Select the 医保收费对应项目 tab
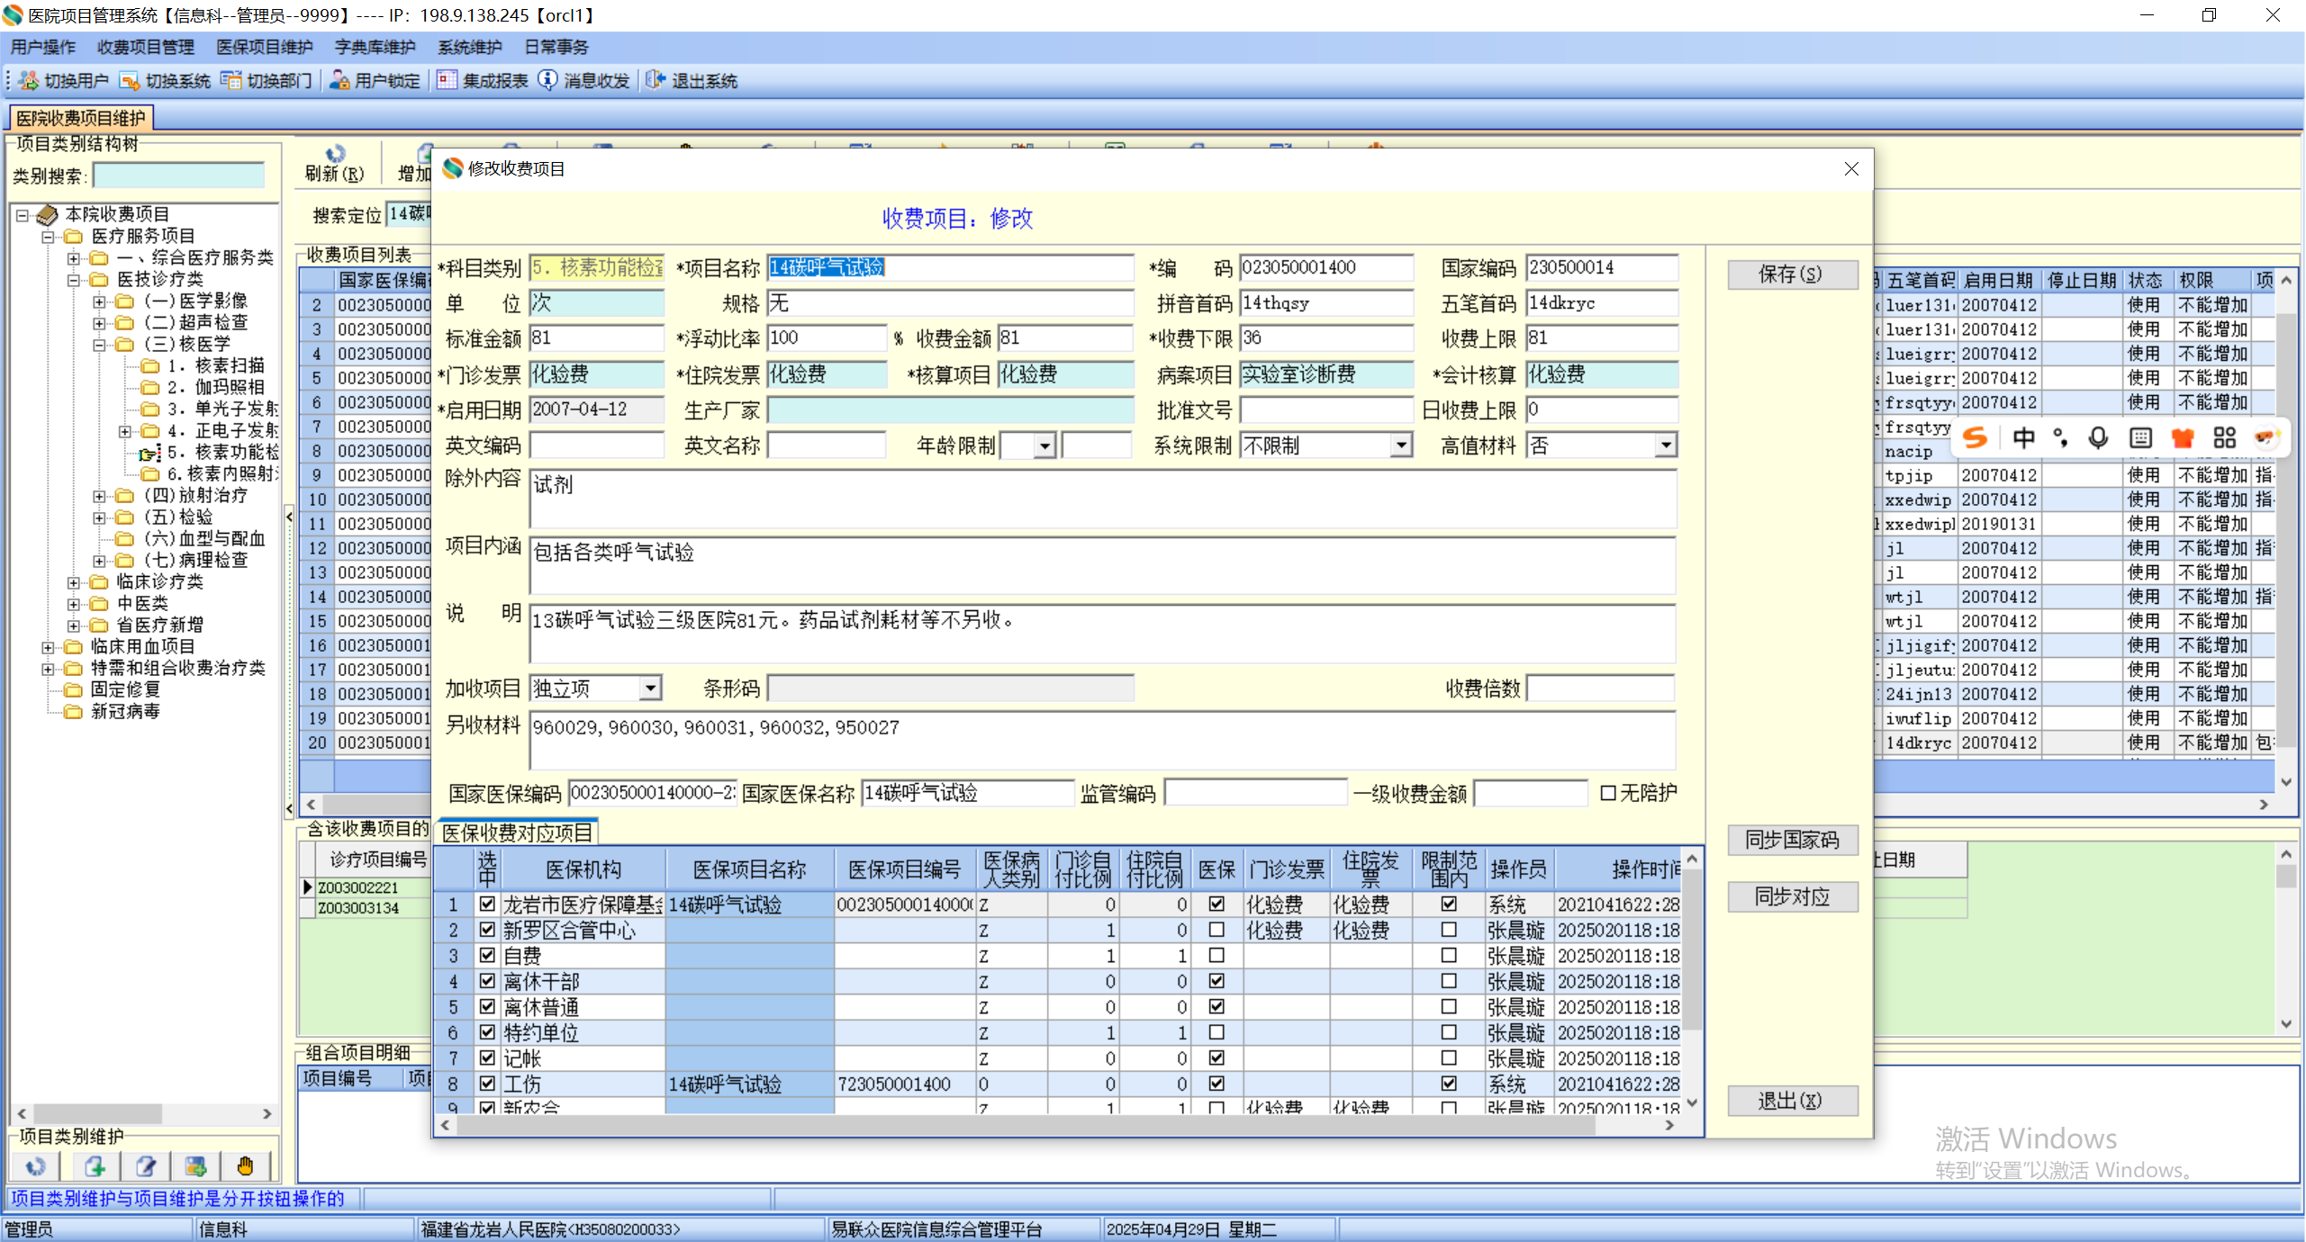2306x1242 pixels. pos(518,832)
